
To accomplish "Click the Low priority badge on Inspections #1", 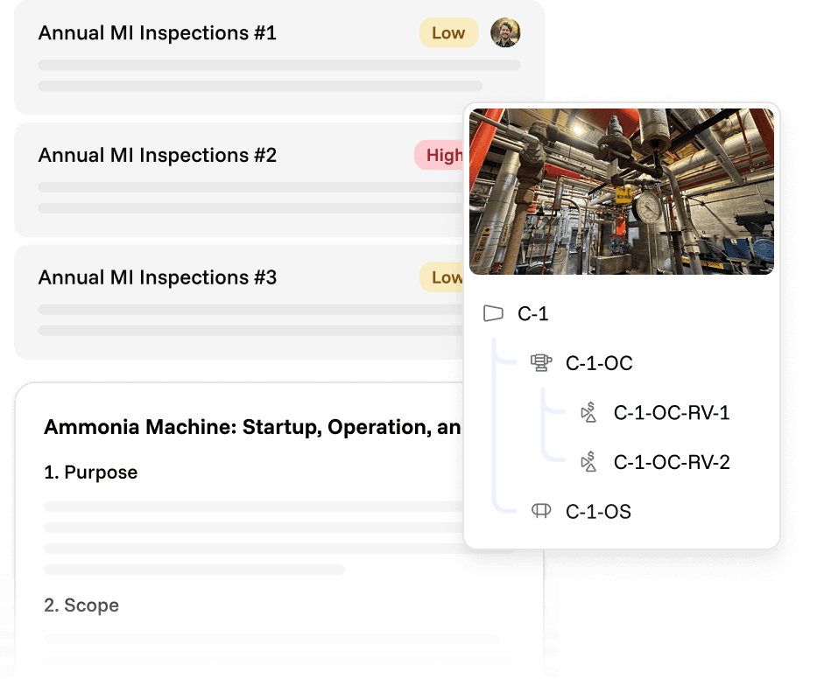I will [x=448, y=32].
